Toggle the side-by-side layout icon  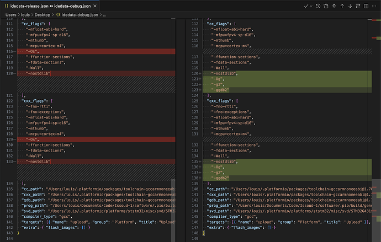(x=367, y=6)
